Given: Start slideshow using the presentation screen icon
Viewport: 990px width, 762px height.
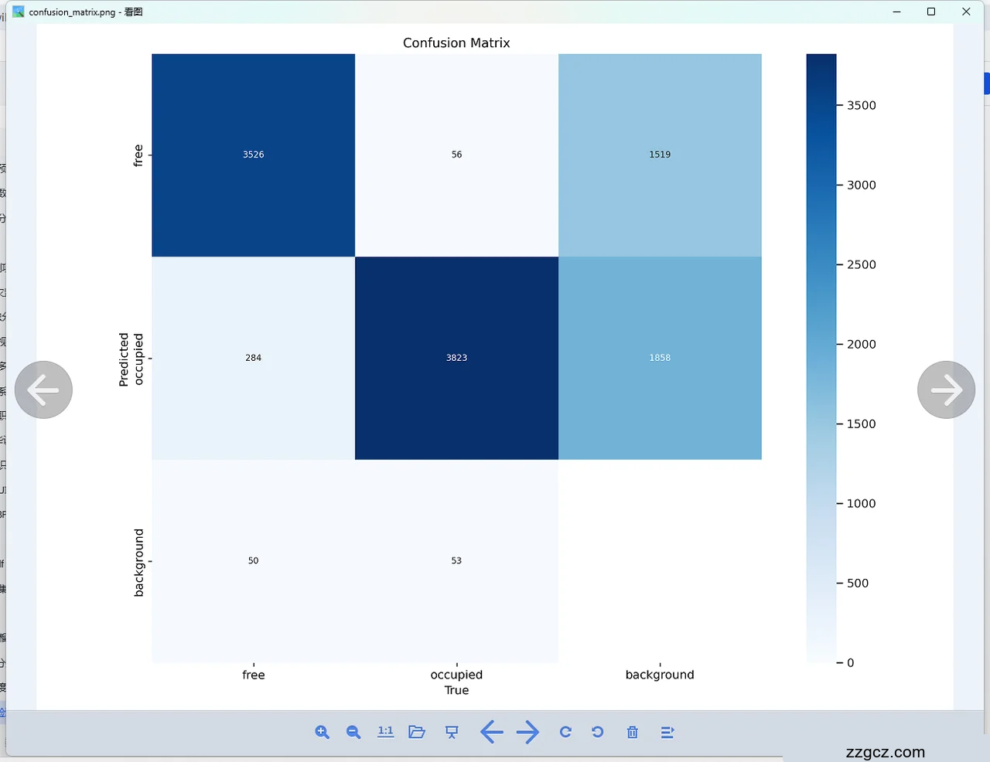Looking at the screenshot, I should click(x=452, y=732).
